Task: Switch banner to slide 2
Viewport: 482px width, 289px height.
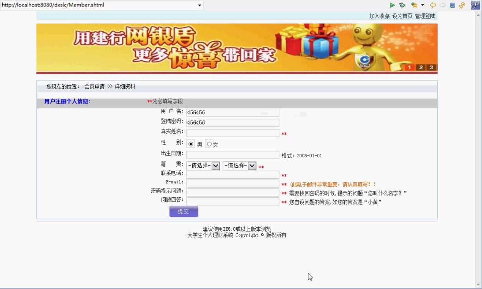Action: (421, 67)
